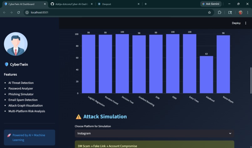Click 'Attack Graph Visualization' list item
The image size is (252, 148).
click(26, 106)
